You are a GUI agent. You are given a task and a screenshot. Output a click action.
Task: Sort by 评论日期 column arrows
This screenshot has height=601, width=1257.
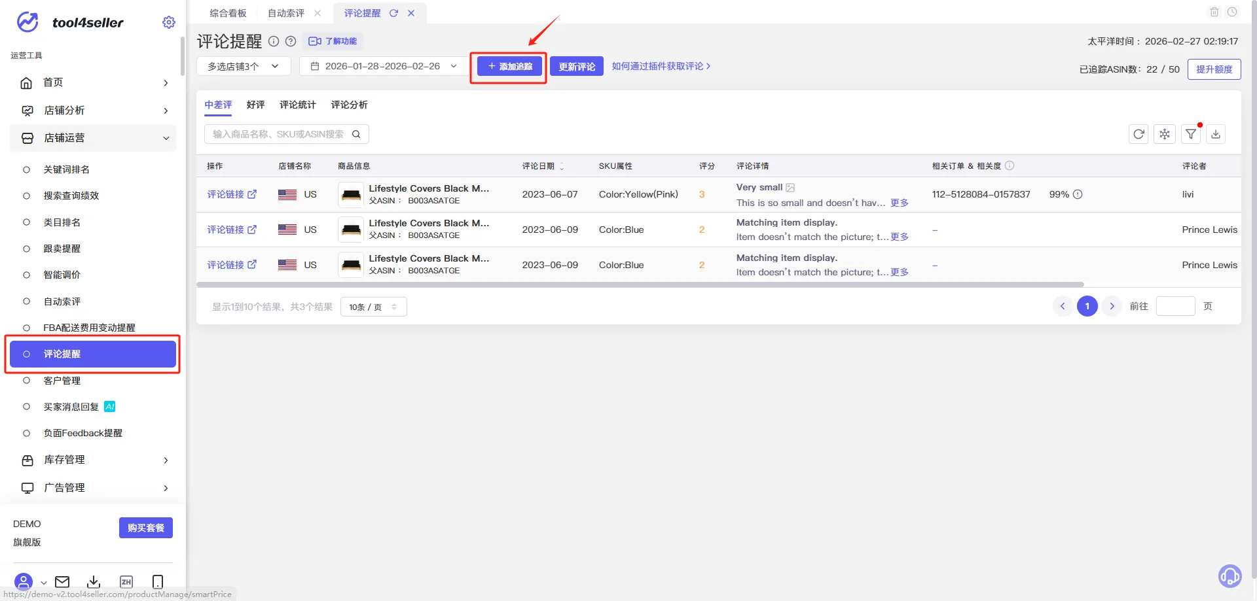pyautogui.click(x=562, y=166)
